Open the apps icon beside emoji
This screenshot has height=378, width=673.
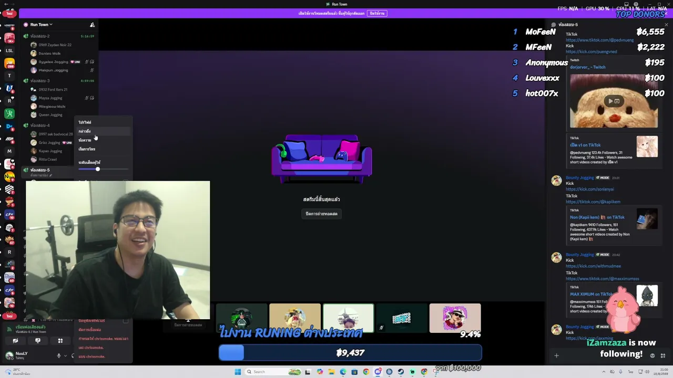pyautogui.click(x=663, y=355)
